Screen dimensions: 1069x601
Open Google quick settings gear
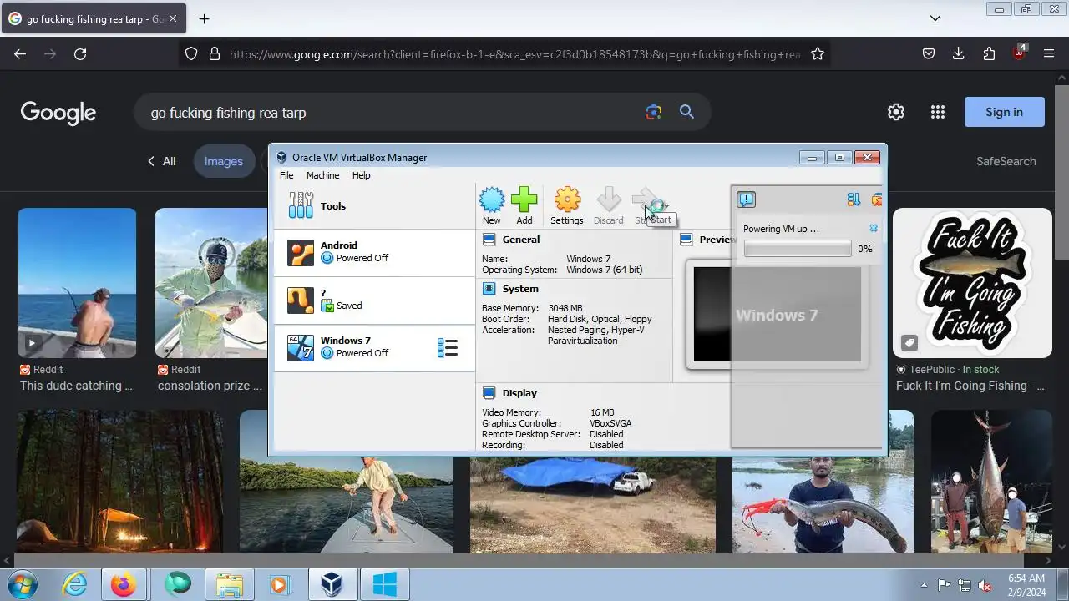click(896, 112)
